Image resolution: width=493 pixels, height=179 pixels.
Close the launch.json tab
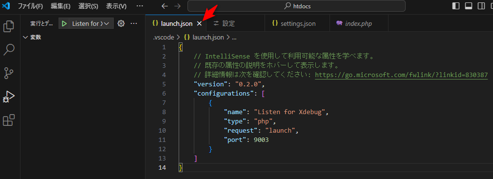[x=199, y=23]
